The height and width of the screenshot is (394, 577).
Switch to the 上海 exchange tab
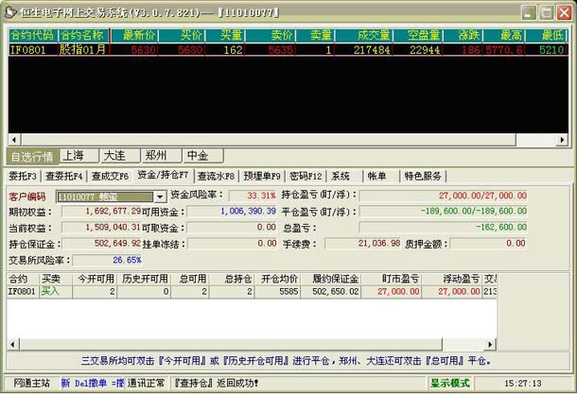(79, 156)
